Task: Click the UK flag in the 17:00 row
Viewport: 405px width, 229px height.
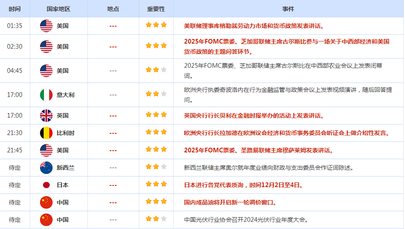Action: [x=46, y=116]
